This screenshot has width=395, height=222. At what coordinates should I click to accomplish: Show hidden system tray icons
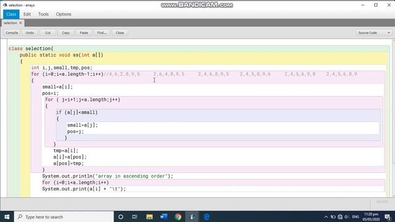point(326,216)
